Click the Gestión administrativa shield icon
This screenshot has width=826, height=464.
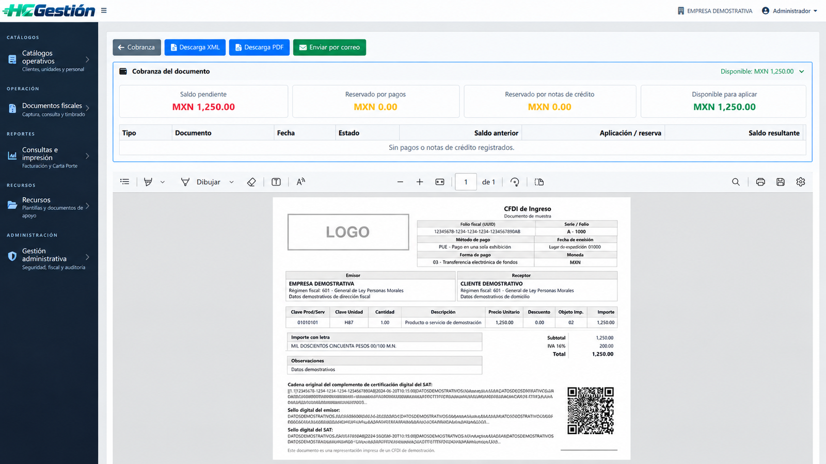12,256
